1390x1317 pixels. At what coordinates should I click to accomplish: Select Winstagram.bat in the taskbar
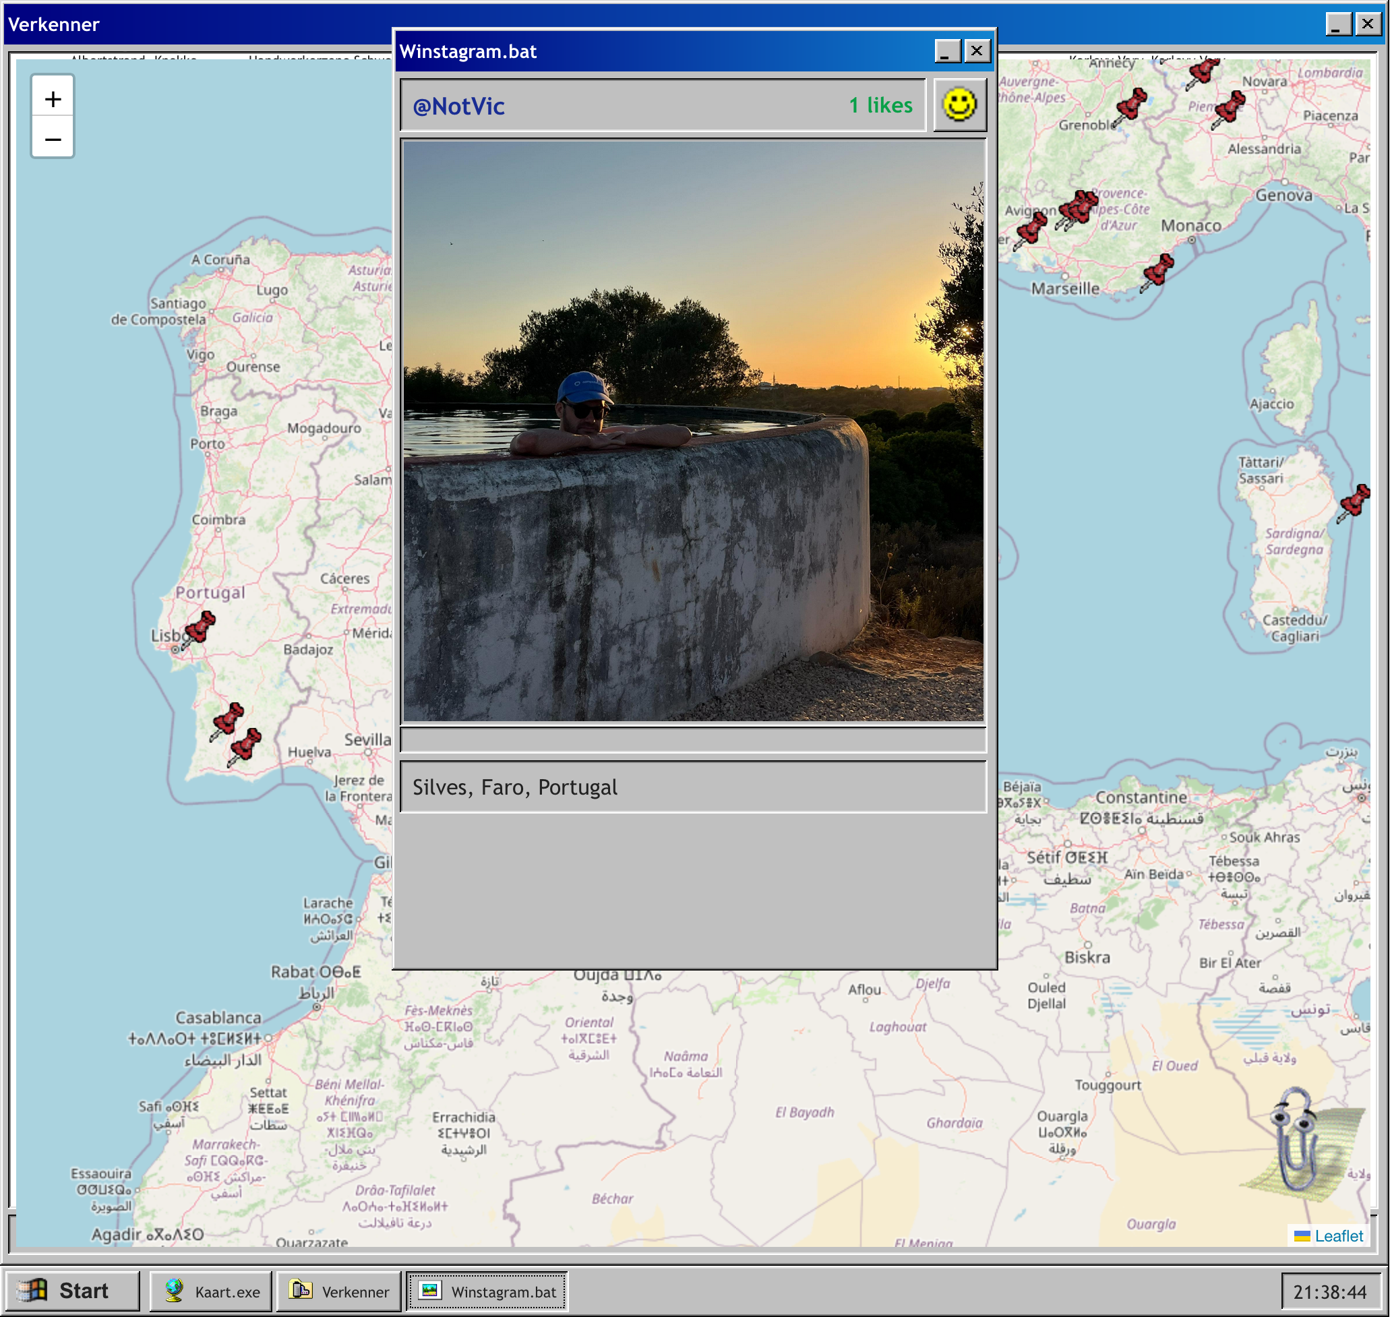(x=488, y=1291)
